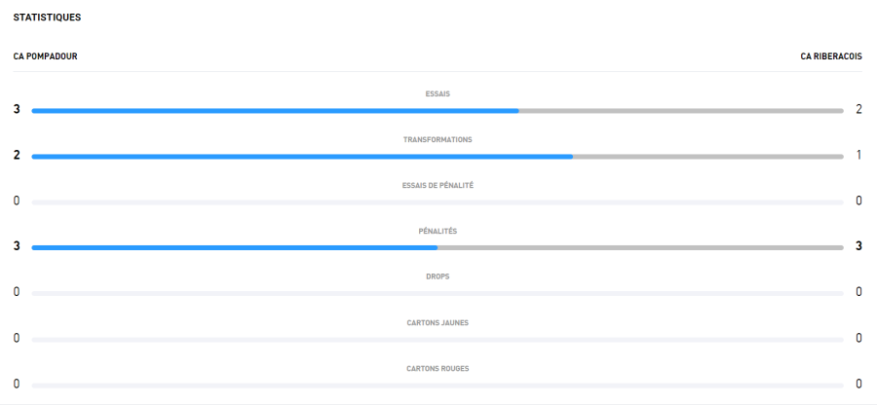Click the DROPS stat label
The height and width of the screenshot is (405, 877).
(x=438, y=276)
